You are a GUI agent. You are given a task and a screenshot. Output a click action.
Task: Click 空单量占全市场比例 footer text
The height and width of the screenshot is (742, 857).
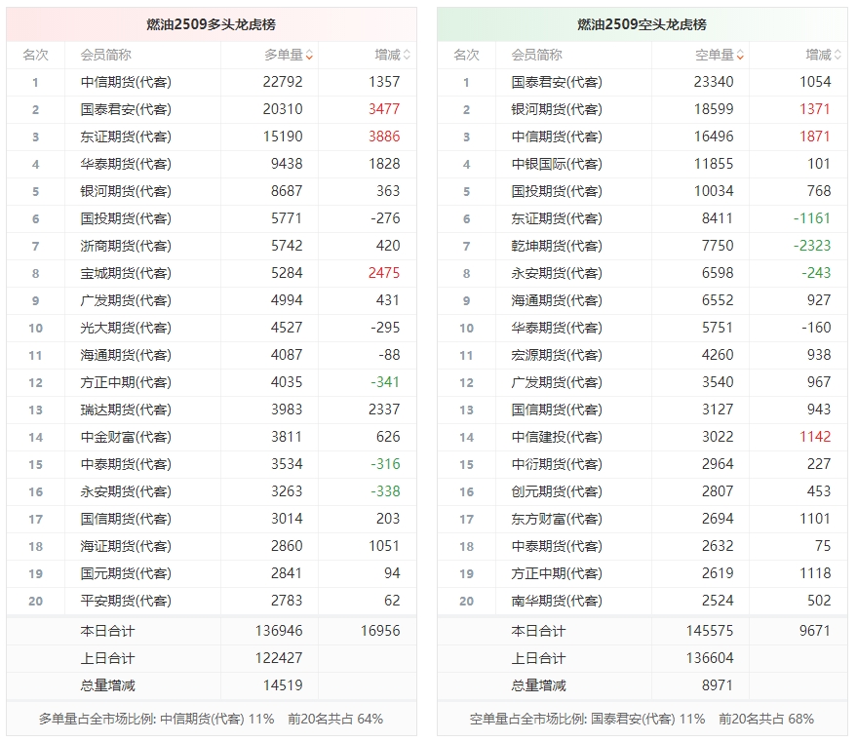click(x=642, y=719)
